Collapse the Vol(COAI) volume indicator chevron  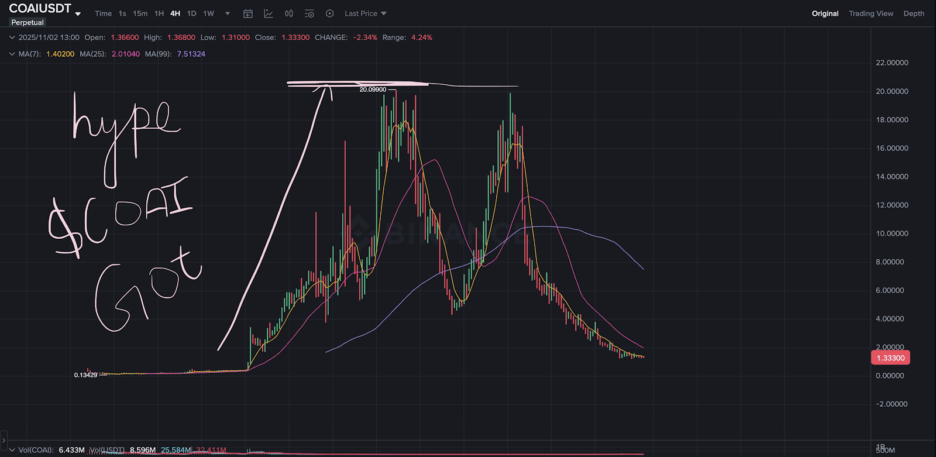(12, 450)
